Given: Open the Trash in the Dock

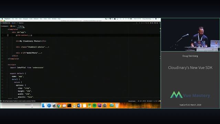Looking at the screenshot, I should (117, 105).
